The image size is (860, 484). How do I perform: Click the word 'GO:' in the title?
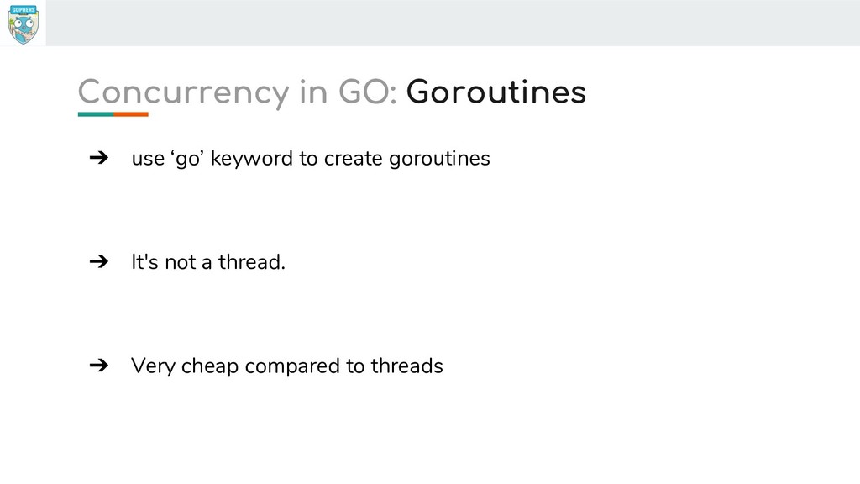pyautogui.click(x=368, y=92)
